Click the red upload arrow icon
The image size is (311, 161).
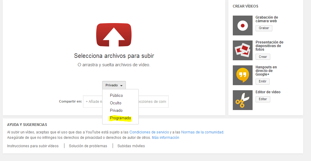tap(114, 35)
